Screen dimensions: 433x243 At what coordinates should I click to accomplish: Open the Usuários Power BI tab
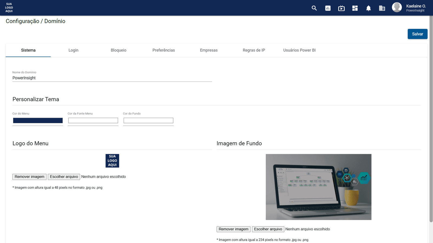[299, 50]
